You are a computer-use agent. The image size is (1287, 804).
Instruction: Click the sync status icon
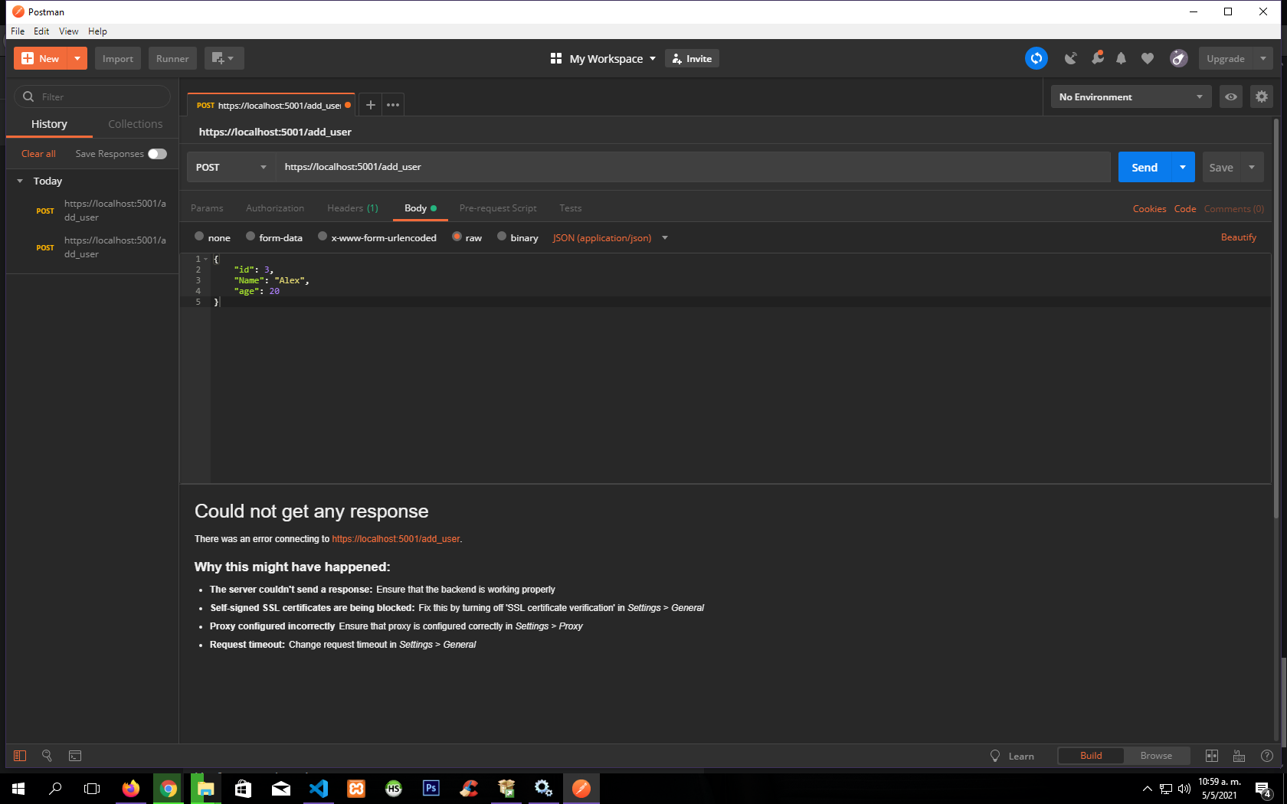coord(1036,58)
